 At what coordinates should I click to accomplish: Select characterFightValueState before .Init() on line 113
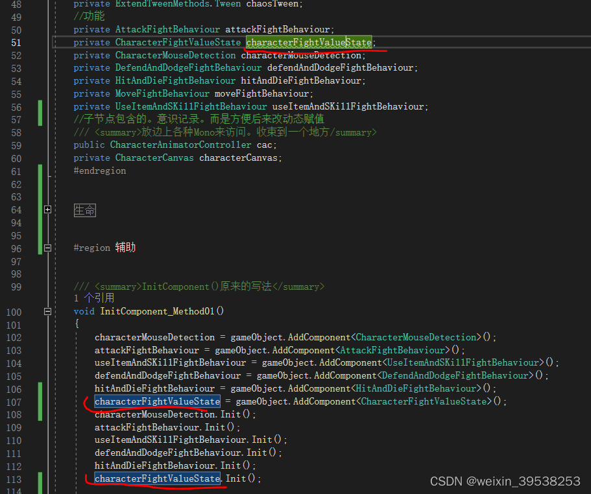(x=157, y=478)
